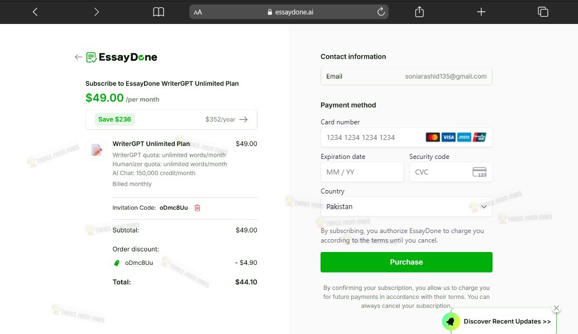Click the Total amount $44.10
This screenshot has height=334, width=578.
pos(246,282)
